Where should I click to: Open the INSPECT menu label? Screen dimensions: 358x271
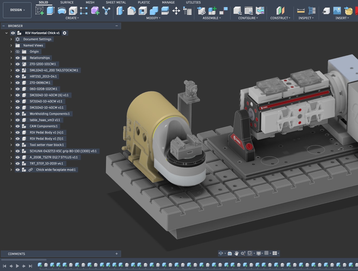pyautogui.click(x=306, y=18)
